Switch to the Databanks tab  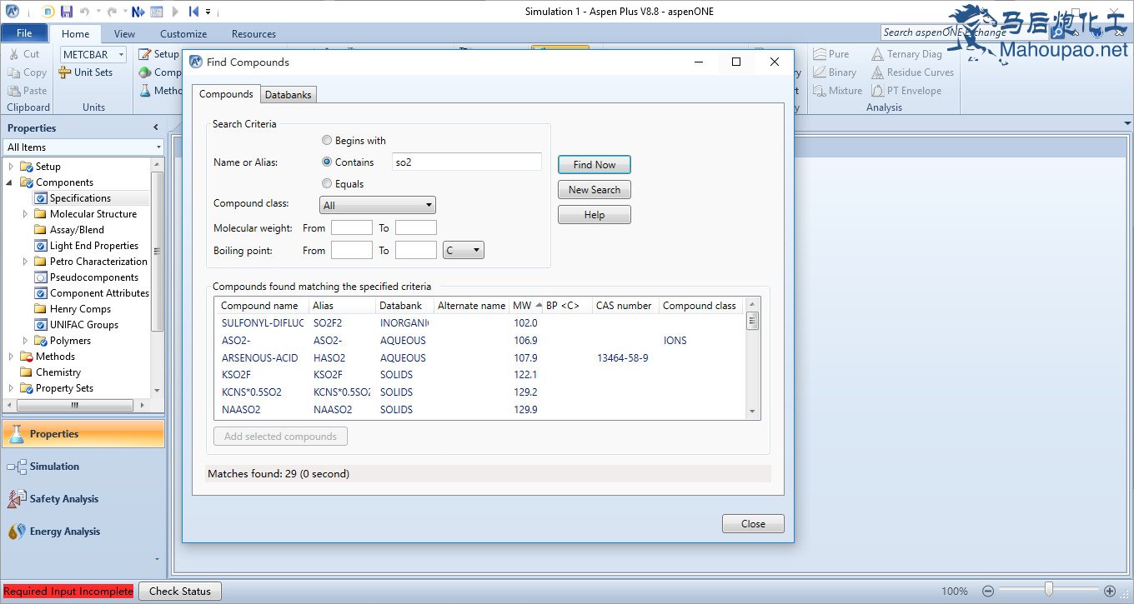288,95
